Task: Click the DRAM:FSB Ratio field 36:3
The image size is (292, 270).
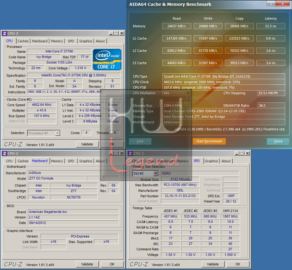Action: tap(271, 106)
